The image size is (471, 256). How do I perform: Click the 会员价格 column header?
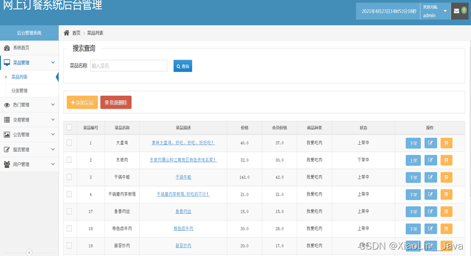coord(279,128)
